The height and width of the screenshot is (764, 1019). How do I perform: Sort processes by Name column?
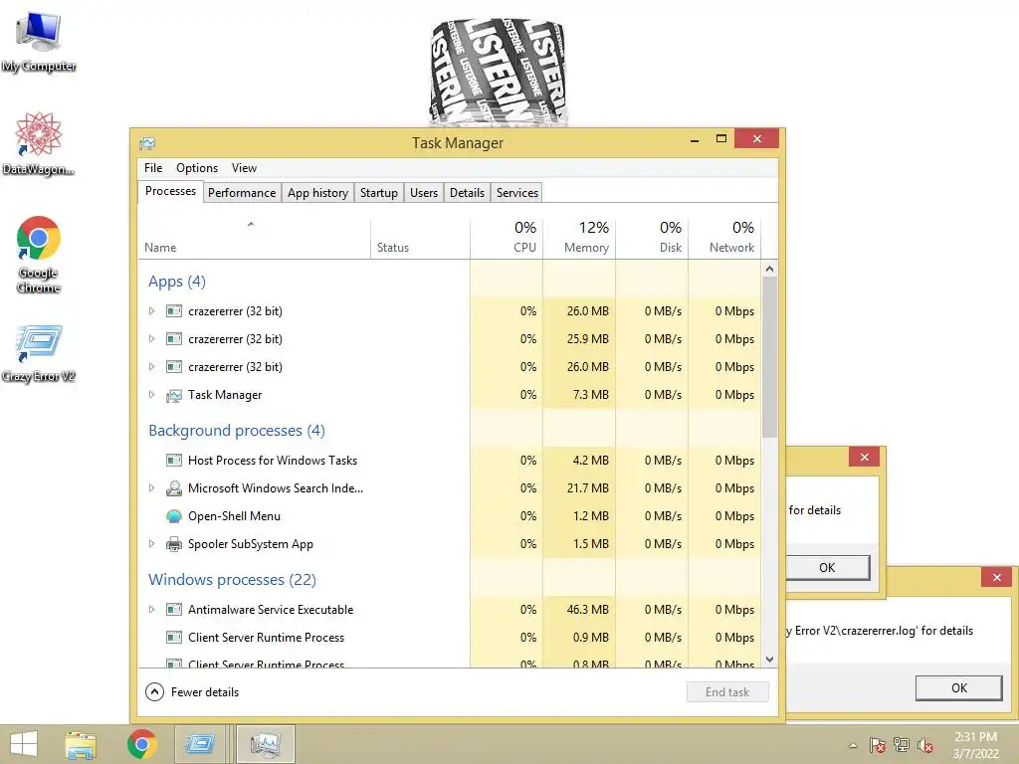(x=254, y=239)
